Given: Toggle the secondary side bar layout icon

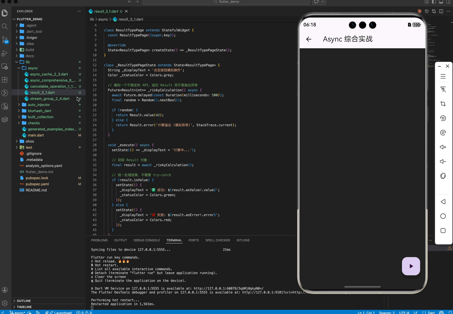Looking at the screenshot, I should (x=448, y=2).
